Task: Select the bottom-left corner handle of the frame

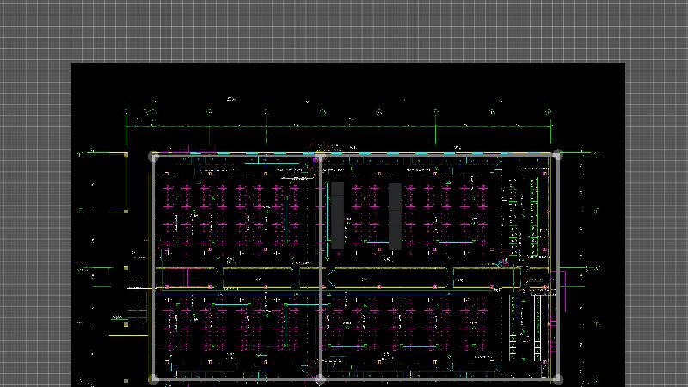Action: click(x=154, y=378)
